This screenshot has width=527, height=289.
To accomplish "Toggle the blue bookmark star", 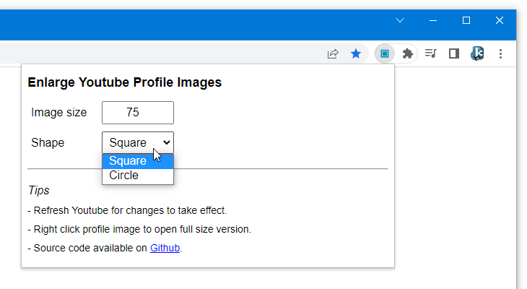I will [356, 54].
